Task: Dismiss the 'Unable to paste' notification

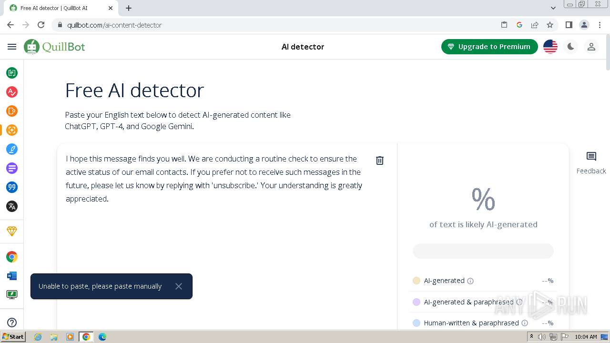Action: [179, 286]
